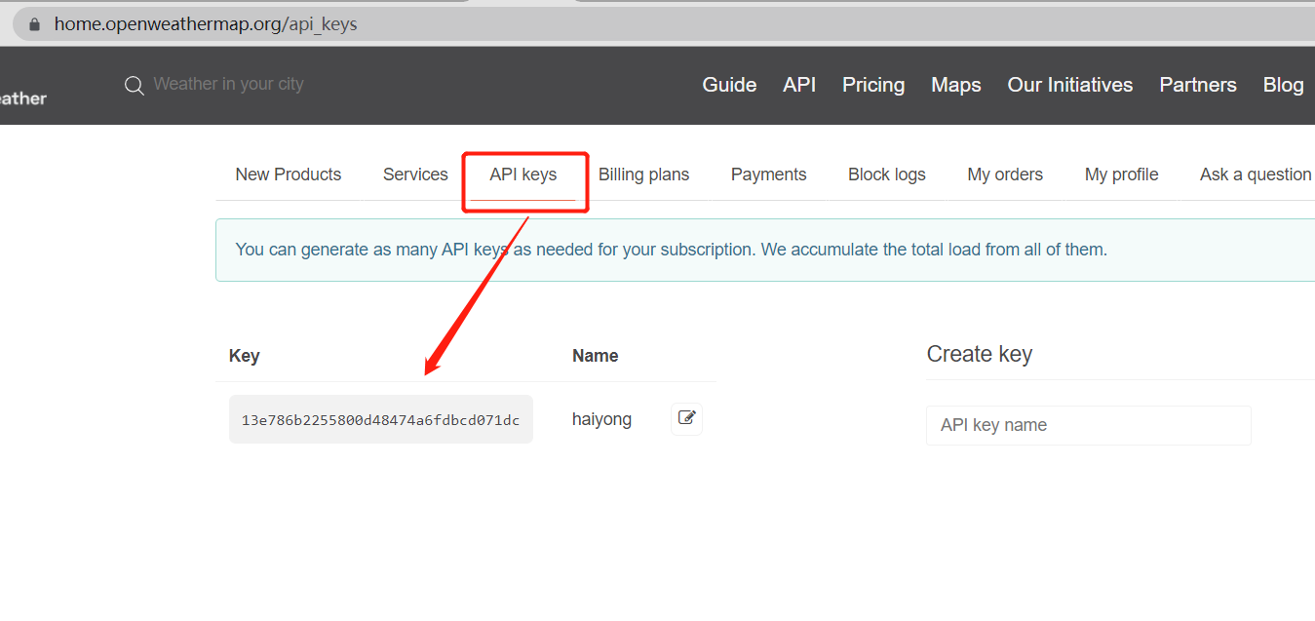
Task: Click the OpenWeather logo
Action: click(x=21, y=97)
